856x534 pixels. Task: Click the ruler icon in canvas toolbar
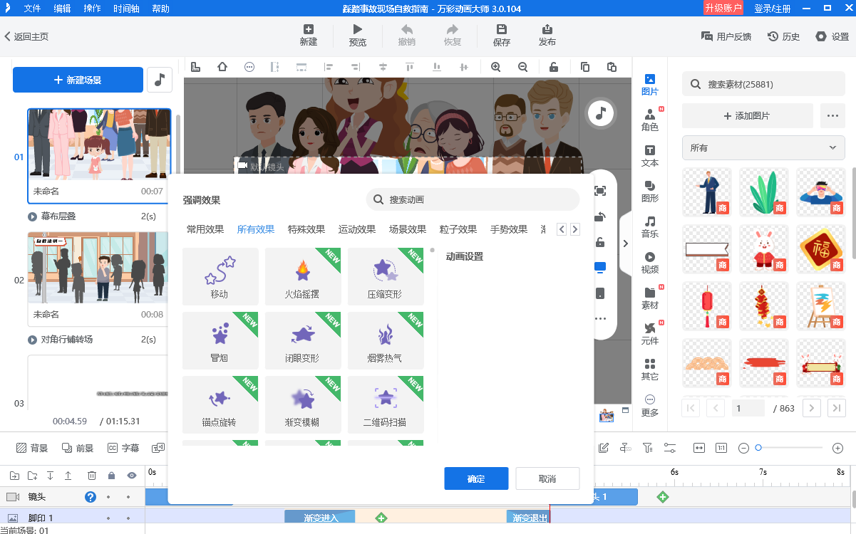(195, 67)
